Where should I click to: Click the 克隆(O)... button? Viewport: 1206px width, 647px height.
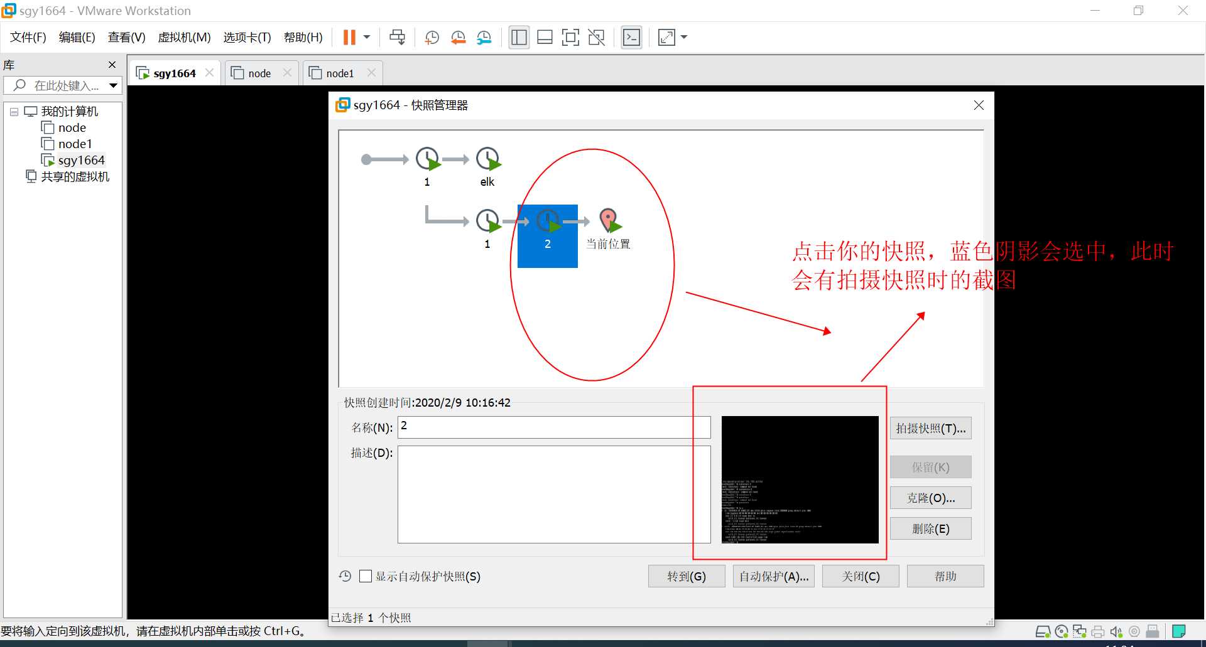pyautogui.click(x=930, y=498)
